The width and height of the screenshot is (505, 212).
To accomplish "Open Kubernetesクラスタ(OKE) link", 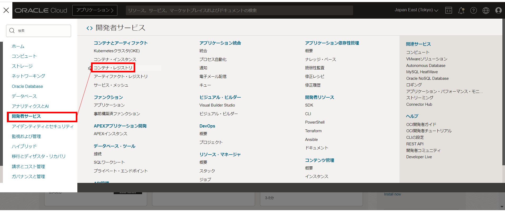I will click(117, 51).
